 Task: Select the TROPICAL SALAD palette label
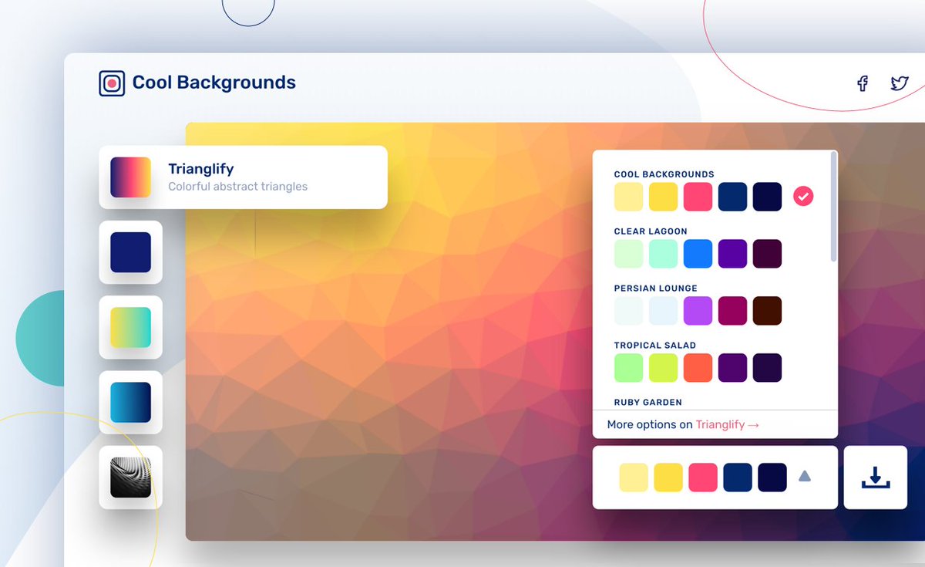coord(655,346)
